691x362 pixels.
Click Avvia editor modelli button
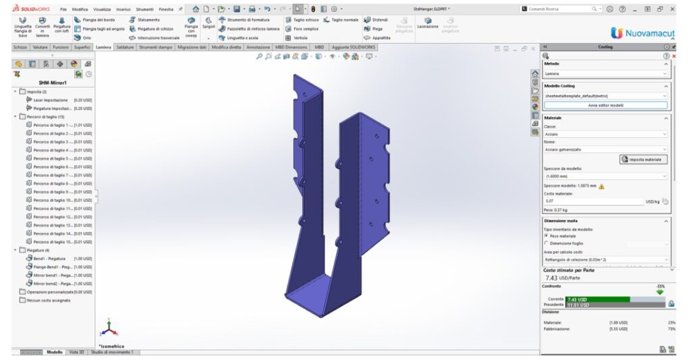tap(605, 105)
